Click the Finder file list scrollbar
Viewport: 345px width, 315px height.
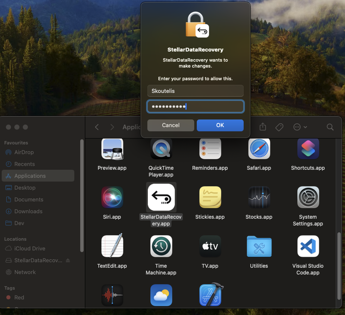(x=339, y=266)
